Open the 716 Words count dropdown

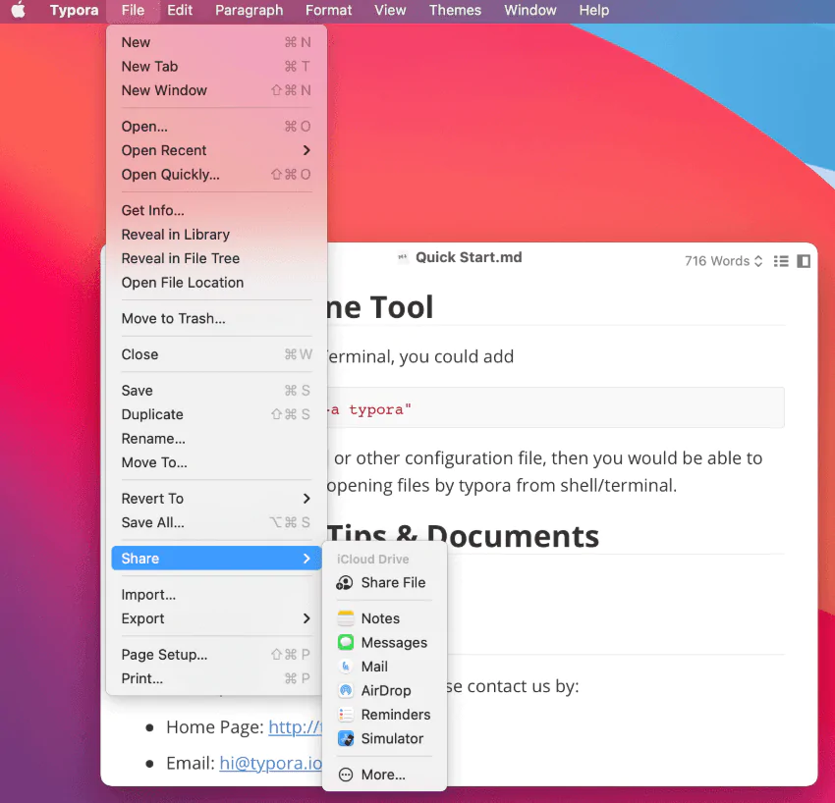point(723,261)
